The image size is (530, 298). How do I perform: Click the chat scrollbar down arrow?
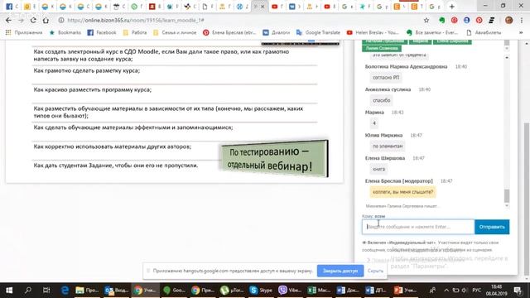pyautogui.click(x=507, y=206)
